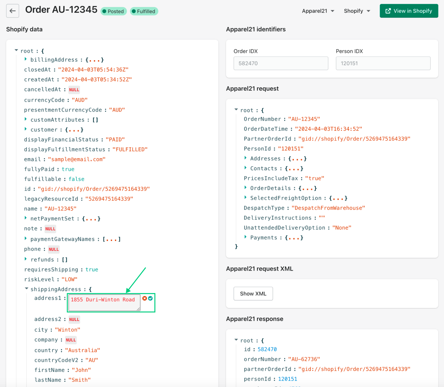Expand the Addresses node in Apparel21 request
Image resolution: width=444 pixels, height=387 pixels.
click(245, 158)
